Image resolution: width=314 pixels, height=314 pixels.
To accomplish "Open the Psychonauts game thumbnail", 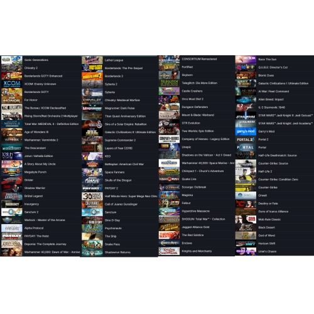I will coord(92,228).
